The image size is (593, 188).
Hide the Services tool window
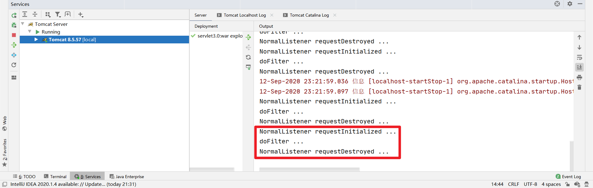point(580,4)
